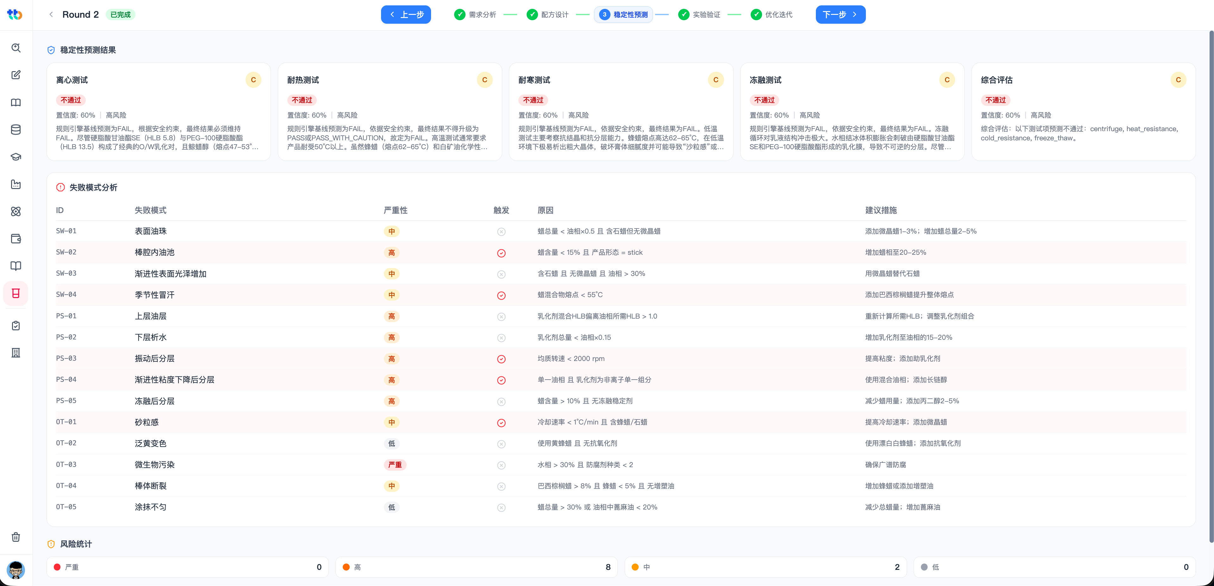The width and height of the screenshot is (1214, 586).
Task: Click the 低 severity tag in OT-02 row
Action: click(x=391, y=443)
